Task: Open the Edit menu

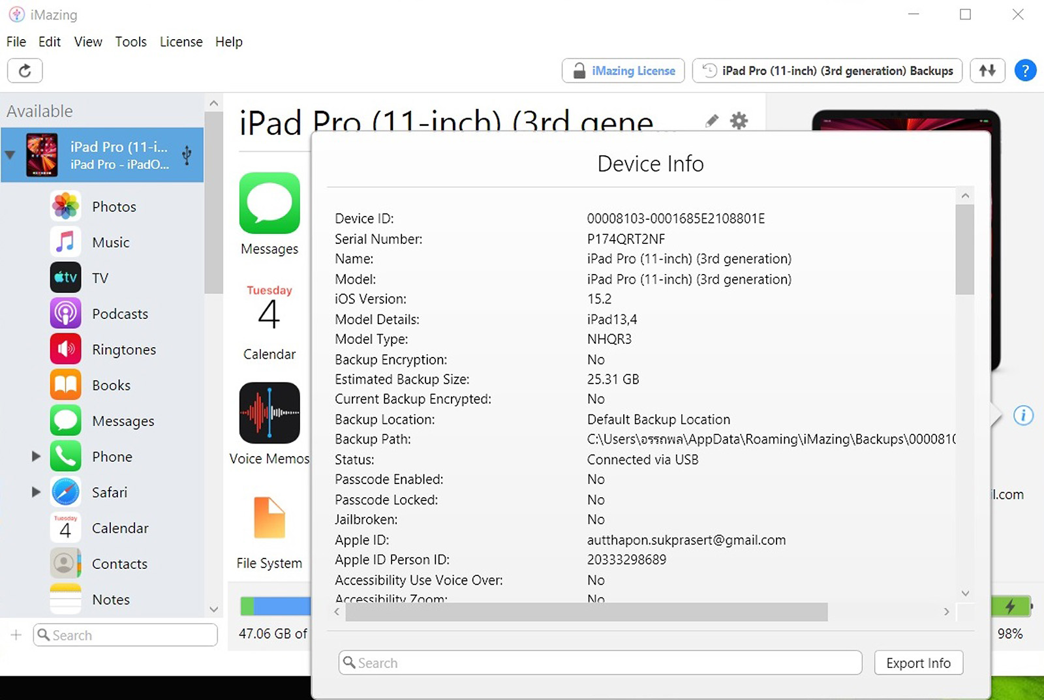Action: click(x=50, y=42)
